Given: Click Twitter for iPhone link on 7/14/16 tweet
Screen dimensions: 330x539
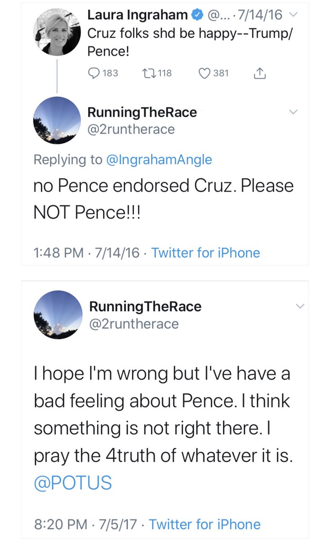Looking at the screenshot, I should click(x=205, y=252).
